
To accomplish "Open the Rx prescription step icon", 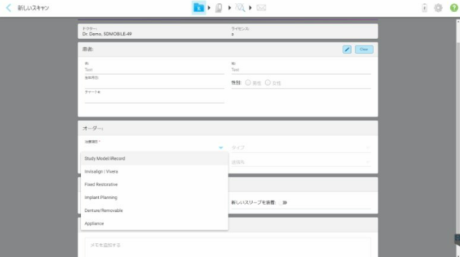I will (x=199, y=8).
